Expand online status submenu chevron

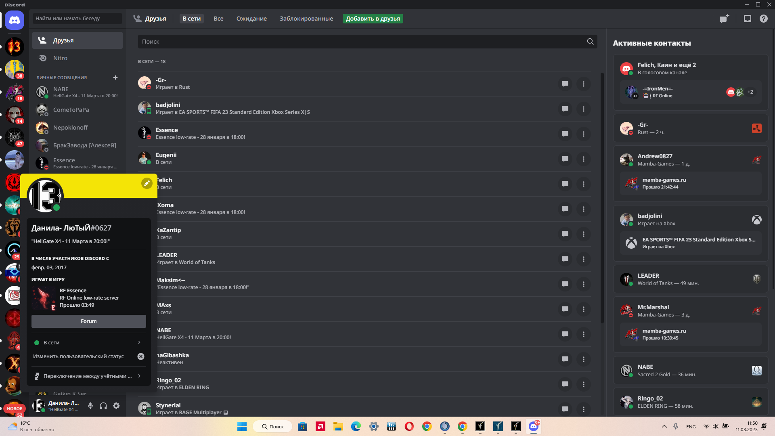point(139,342)
